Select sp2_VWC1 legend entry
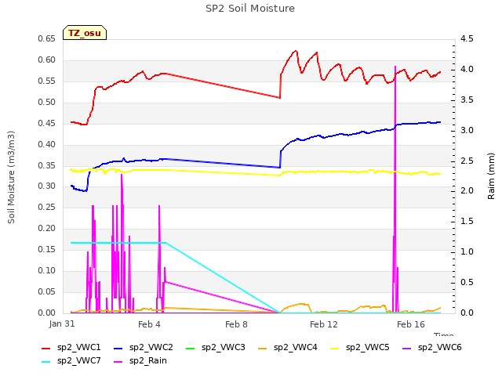502x376 pixels. point(71,348)
